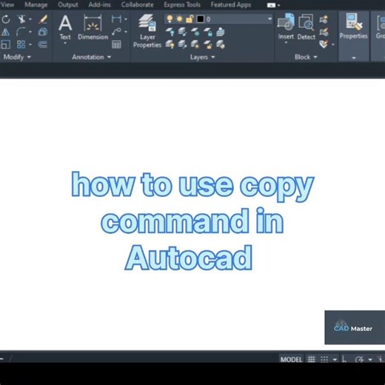Insert a Table from the Annotation panel
385x385 pixels.
click(116, 44)
